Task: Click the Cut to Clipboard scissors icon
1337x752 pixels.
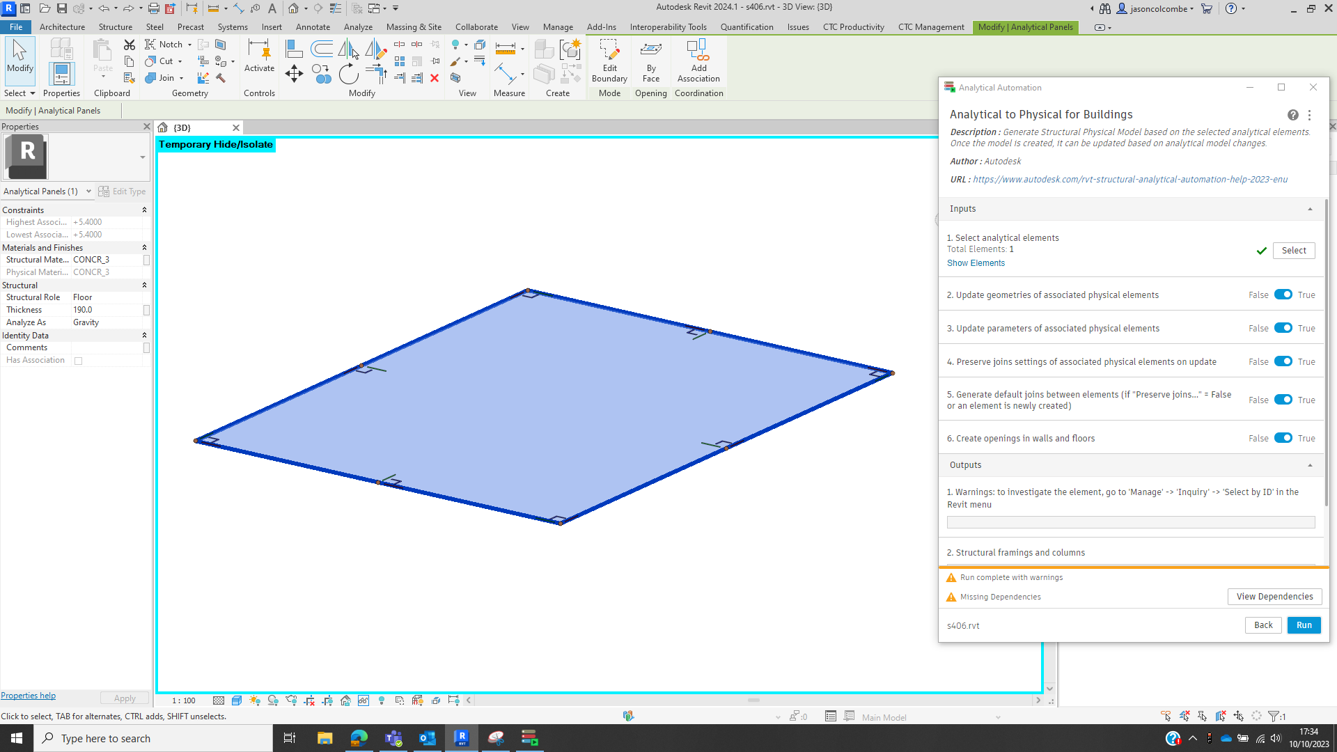Action: tap(130, 45)
